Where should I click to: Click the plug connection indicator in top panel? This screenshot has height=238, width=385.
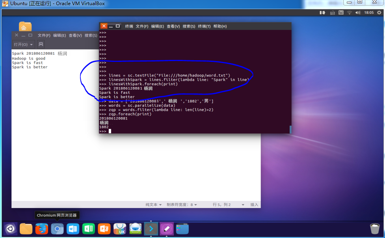pyautogui.click(x=322, y=13)
